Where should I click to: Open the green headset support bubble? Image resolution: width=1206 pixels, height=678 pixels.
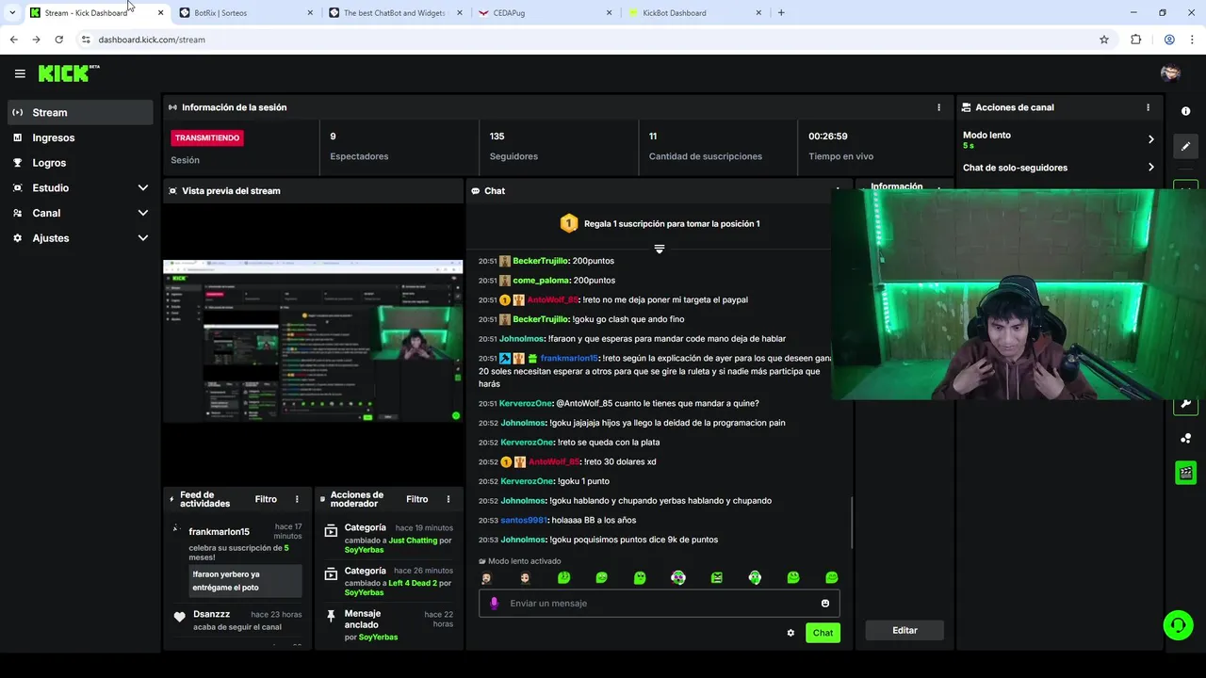click(1178, 624)
